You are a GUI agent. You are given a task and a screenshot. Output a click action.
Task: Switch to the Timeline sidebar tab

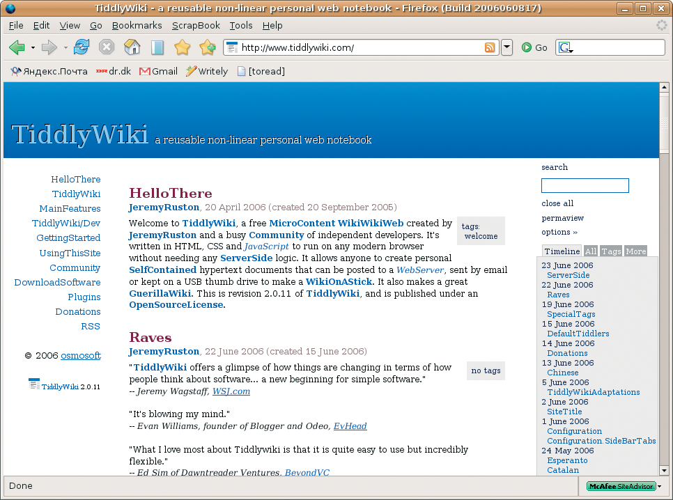point(562,251)
